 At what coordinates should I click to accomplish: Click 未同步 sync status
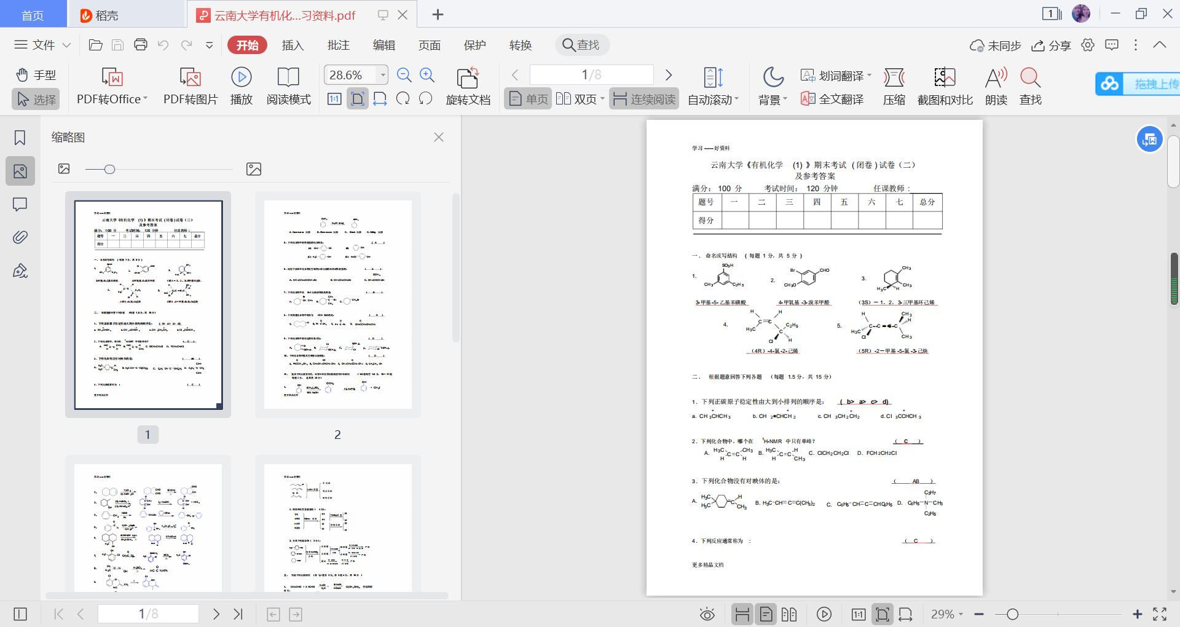(995, 45)
